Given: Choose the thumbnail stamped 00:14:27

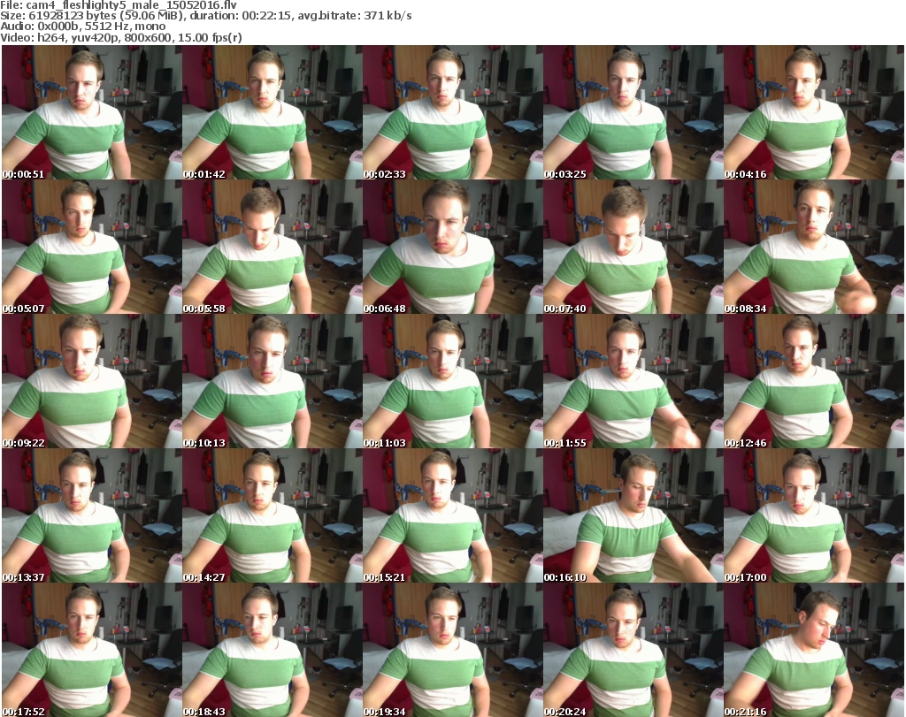Looking at the screenshot, I should (273, 515).
